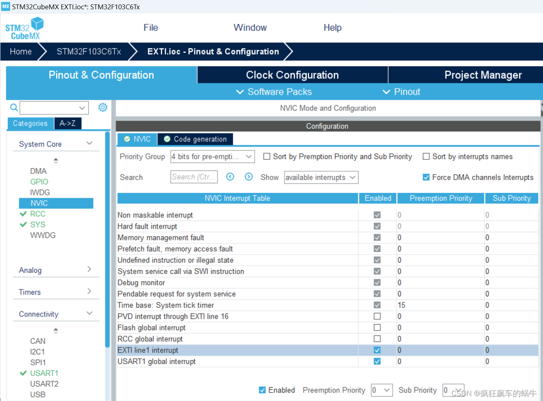Switch to the Project Manager tab
The image size is (543, 401).
coord(466,75)
